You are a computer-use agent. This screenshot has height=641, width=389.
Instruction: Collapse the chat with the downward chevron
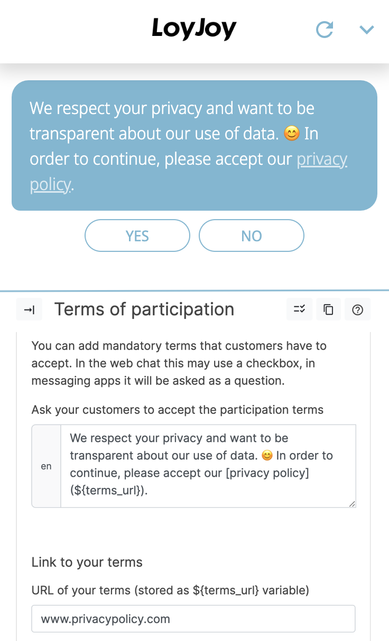[367, 30]
